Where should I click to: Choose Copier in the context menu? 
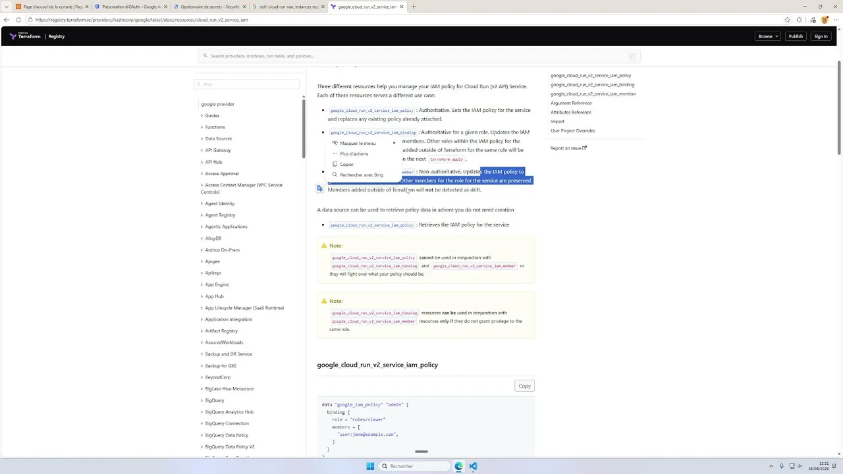click(347, 164)
